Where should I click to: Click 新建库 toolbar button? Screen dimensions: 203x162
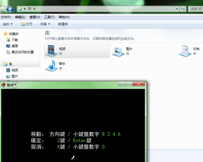tap(63, 24)
